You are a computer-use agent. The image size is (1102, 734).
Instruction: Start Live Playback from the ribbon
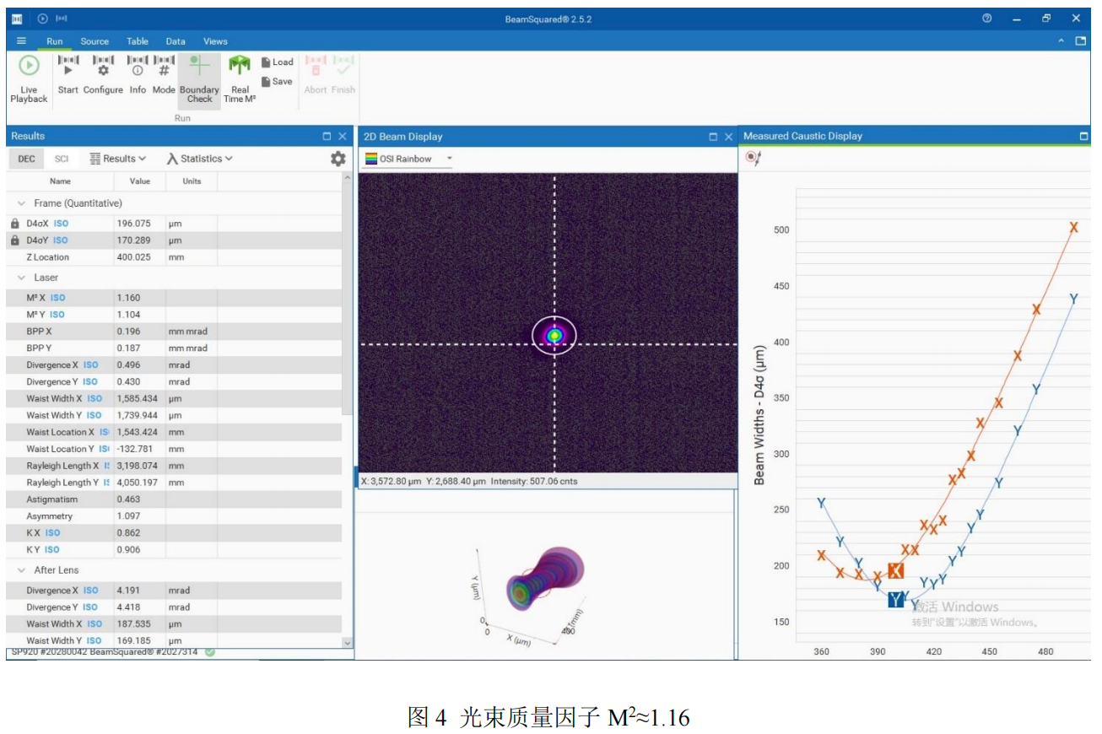(29, 79)
